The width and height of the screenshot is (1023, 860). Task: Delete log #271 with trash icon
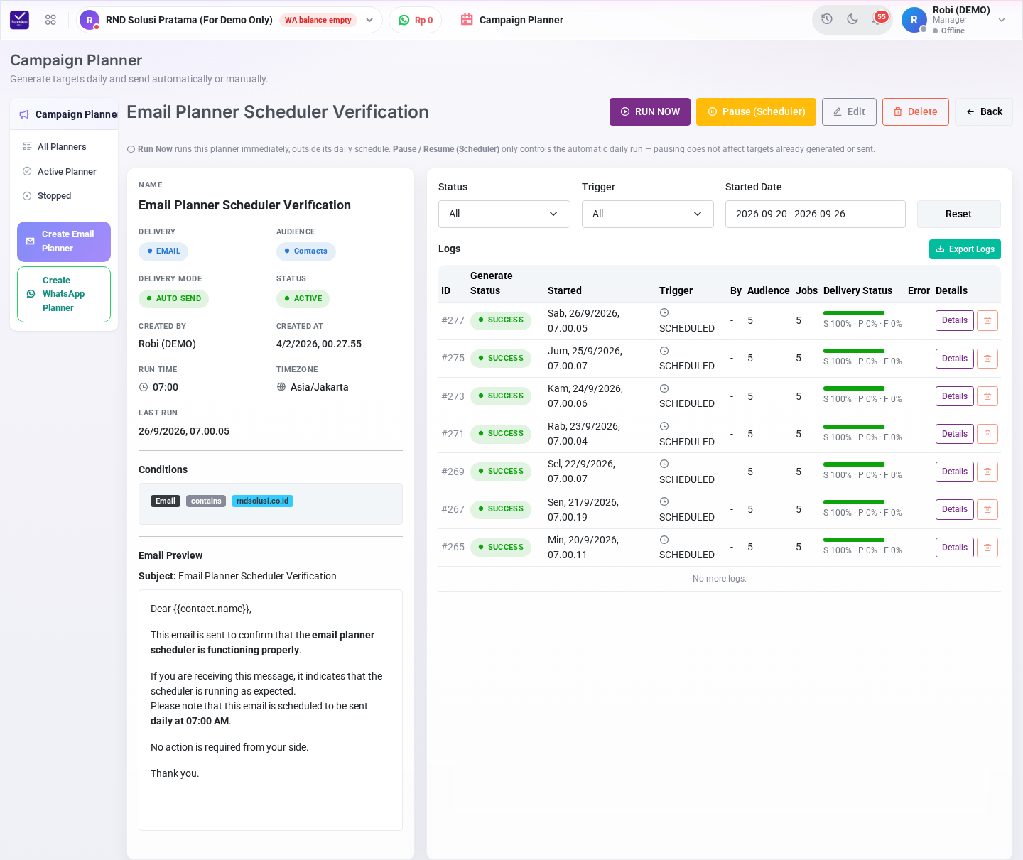pyautogui.click(x=987, y=434)
